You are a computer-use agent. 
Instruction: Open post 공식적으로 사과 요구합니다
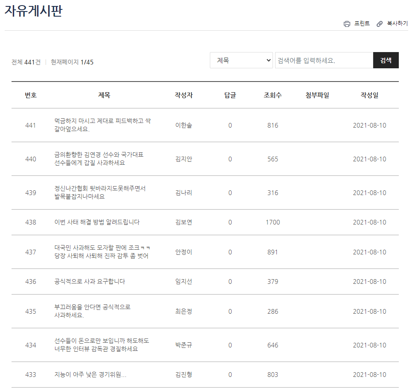pos(90,281)
